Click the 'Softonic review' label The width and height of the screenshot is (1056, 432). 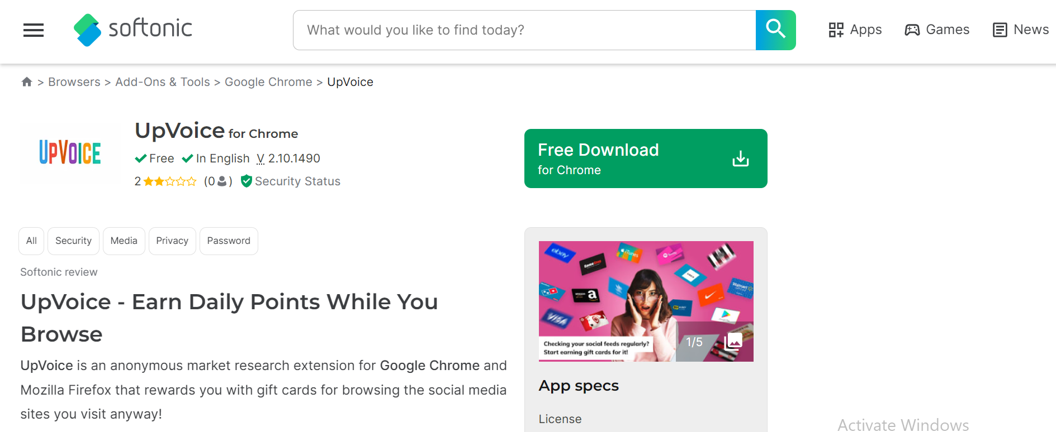59,272
